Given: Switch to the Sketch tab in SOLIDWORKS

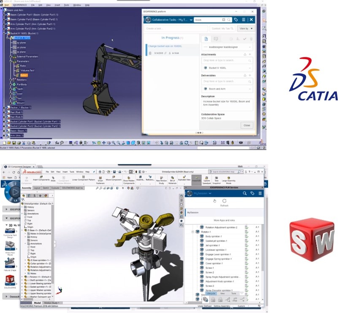Looking at the screenshot, I should pos(46,188).
